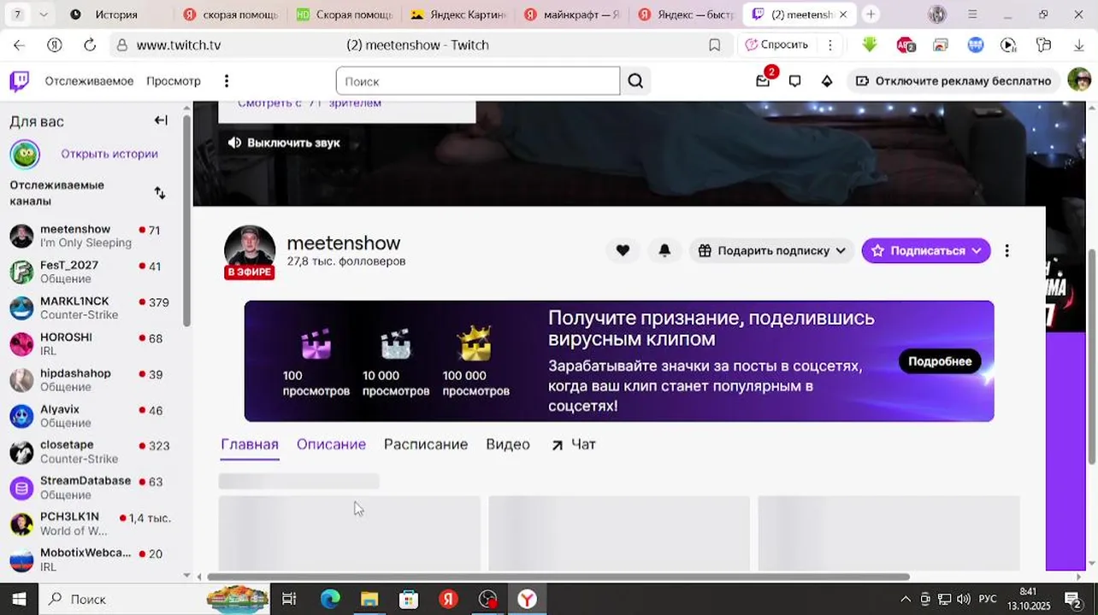Image resolution: width=1098 pixels, height=615 pixels.
Task: Click the horizontal page scrollbar
Action: tap(558, 577)
